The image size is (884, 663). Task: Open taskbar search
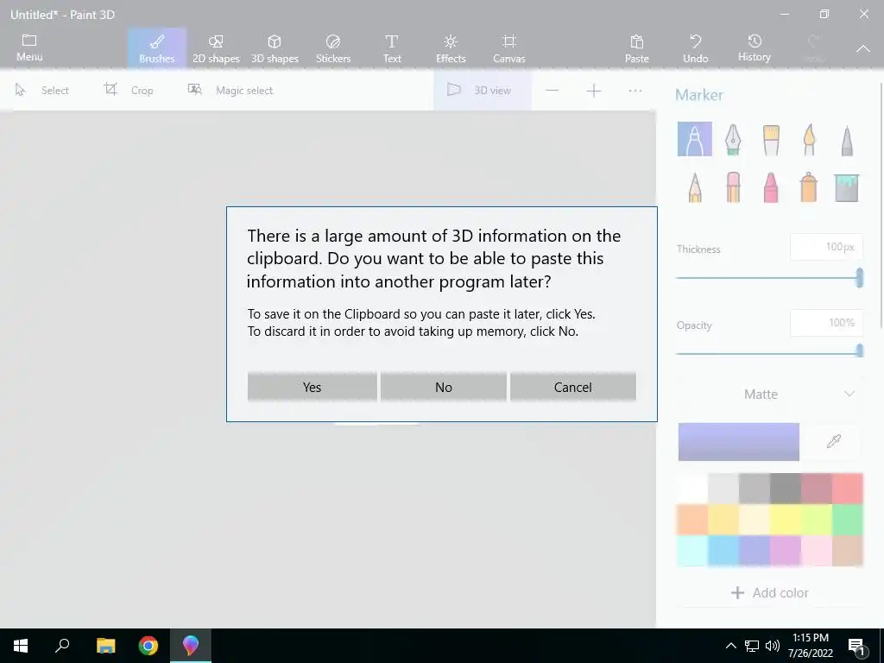[62, 646]
